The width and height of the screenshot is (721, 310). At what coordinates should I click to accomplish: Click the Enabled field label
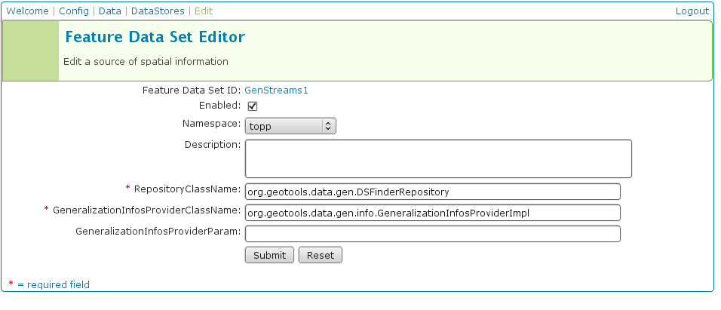point(219,106)
